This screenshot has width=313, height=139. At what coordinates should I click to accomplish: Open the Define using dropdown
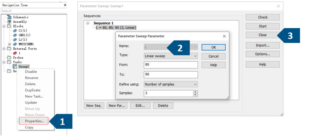[171, 84]
